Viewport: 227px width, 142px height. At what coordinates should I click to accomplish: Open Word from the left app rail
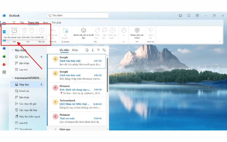(x=4, y=48)
